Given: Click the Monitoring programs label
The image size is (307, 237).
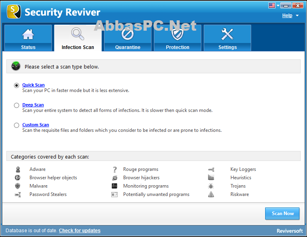Looking at the screenshot, I should (x=146, y=186).
